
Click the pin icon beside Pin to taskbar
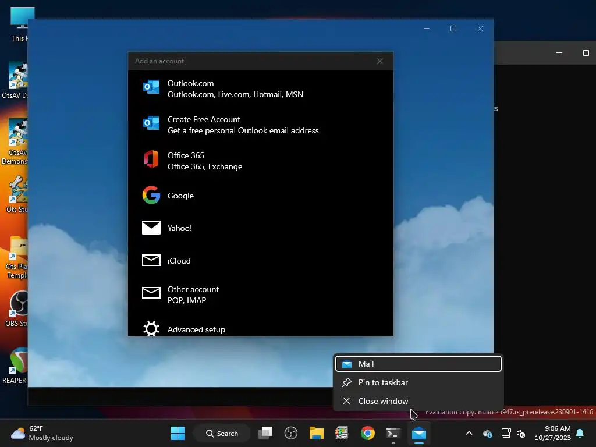(x=347, y=382)
